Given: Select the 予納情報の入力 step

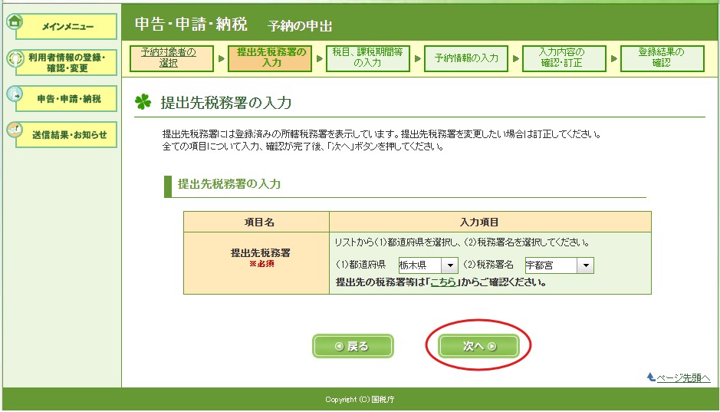Looking at the screenshot, I should (466, 58).
